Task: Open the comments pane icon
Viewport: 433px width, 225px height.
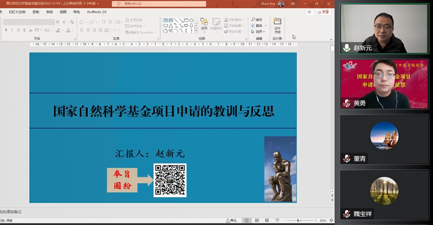Action: 309,12
